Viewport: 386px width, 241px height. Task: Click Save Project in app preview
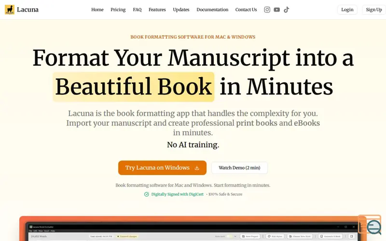250,236
